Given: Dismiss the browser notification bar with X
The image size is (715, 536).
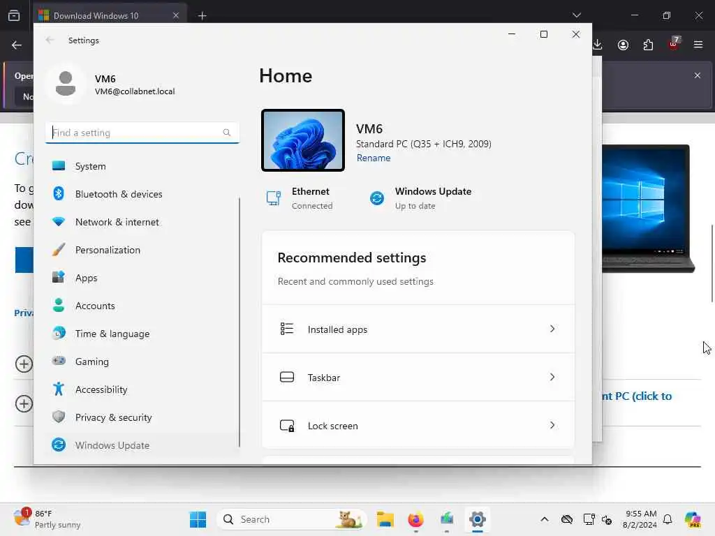Looking at the screenshot, I should tap(698, 75).
